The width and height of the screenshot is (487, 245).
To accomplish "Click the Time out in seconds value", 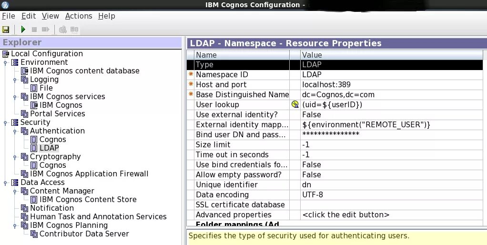I will pos(392,154).
